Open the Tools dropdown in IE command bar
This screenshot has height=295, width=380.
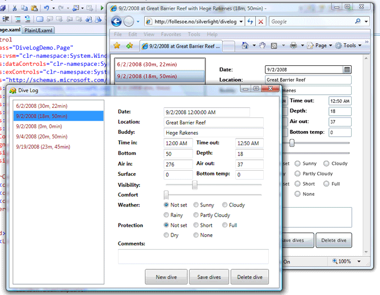click(348, 45)
